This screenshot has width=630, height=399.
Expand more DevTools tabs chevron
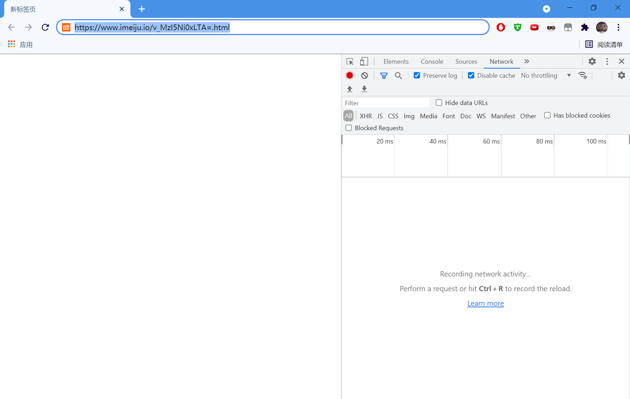click(527, 61)
